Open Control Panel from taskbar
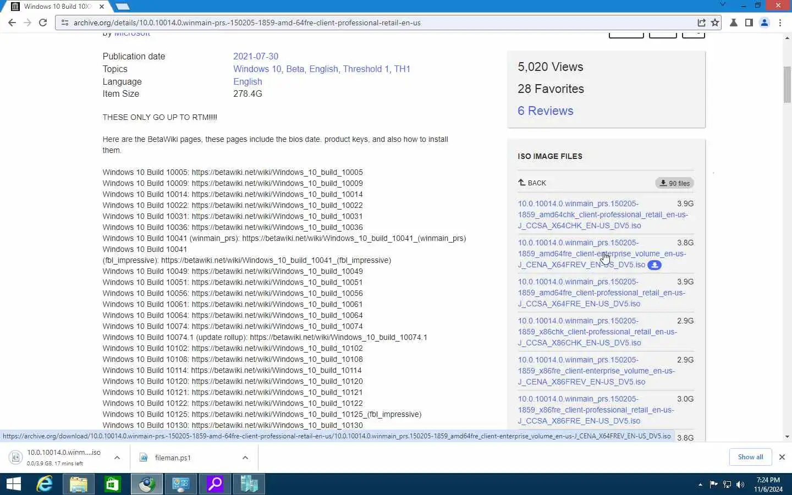The height and width of the screenshot is (495, 792). (x=181, y=484)
